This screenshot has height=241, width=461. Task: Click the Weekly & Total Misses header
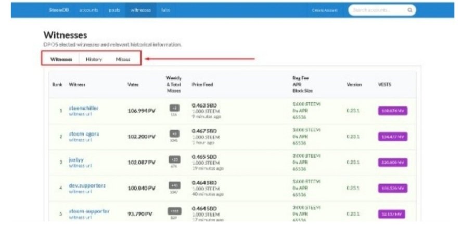coord(173,85)
